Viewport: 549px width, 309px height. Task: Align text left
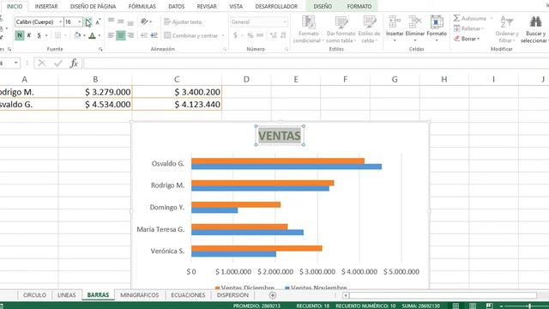pos(111,35)
